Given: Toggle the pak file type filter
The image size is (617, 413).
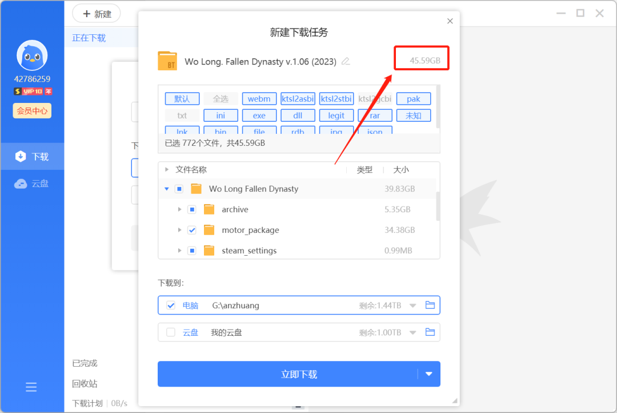Looking at the screenshot, I should (x=414, y=98).
